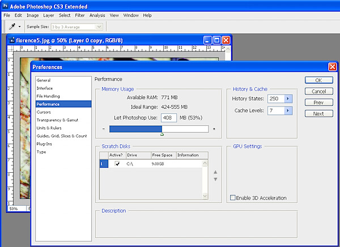Click scratch disk move up arrow
Screen dimensions: 340x247
click(x=215, y=172)
